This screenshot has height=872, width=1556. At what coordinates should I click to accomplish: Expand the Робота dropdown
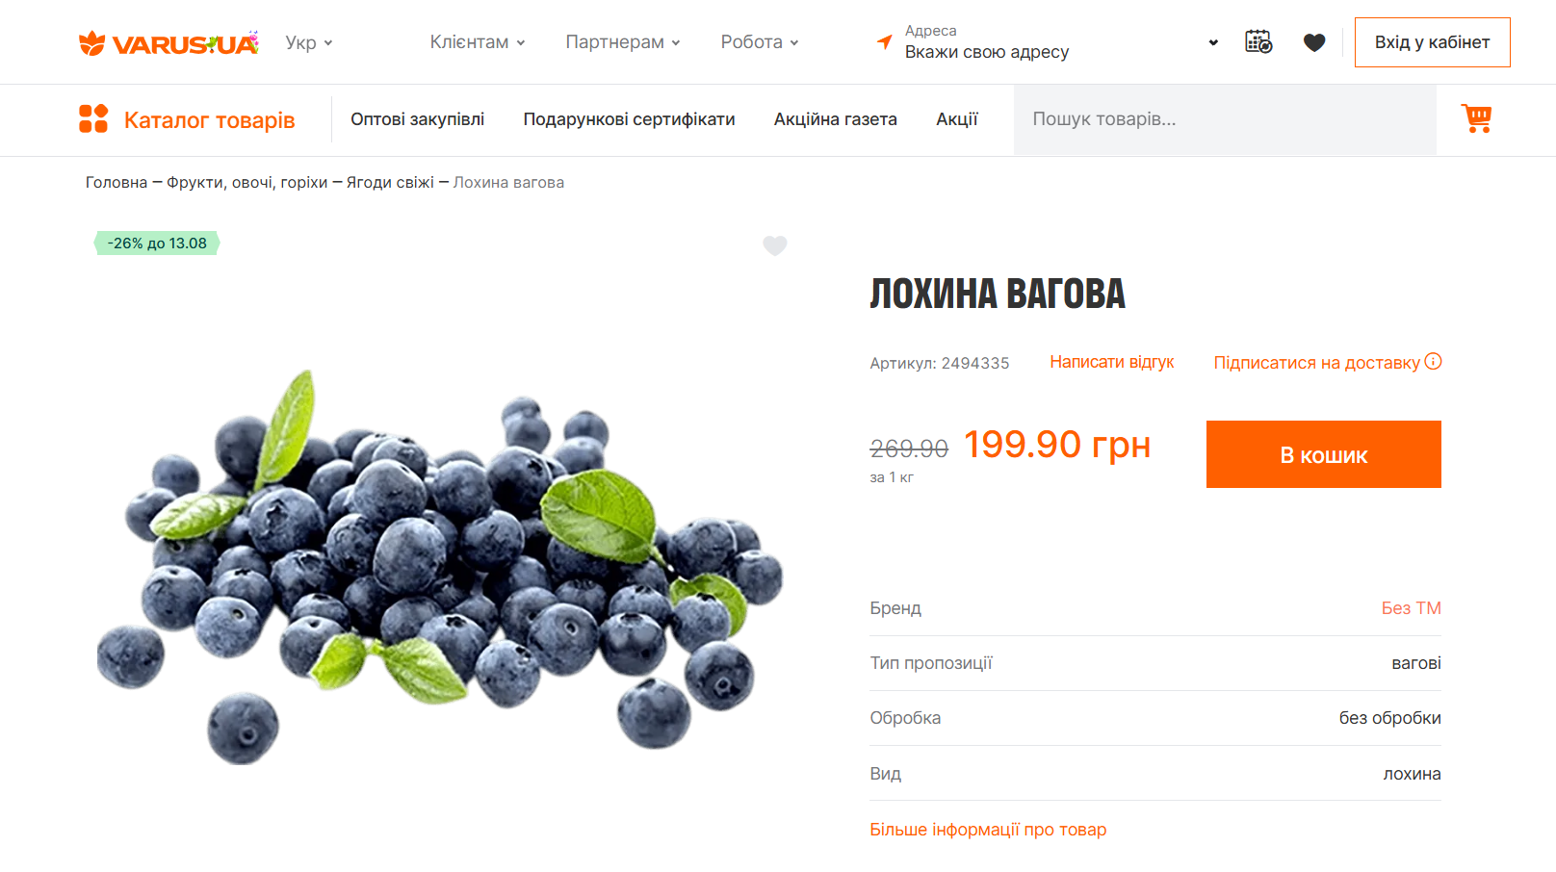click(x=760, y=42)
